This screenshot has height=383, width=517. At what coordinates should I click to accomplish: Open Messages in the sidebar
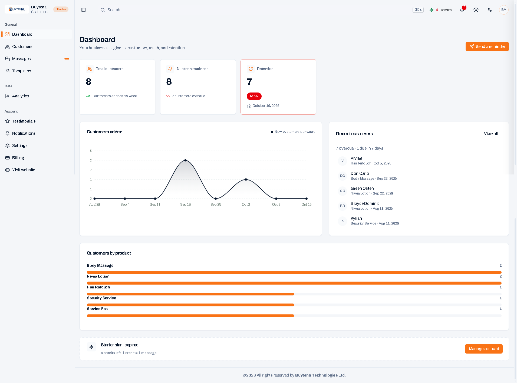[37, 59]
